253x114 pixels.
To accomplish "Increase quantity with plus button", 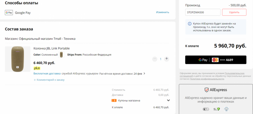I will pos(167,59).
